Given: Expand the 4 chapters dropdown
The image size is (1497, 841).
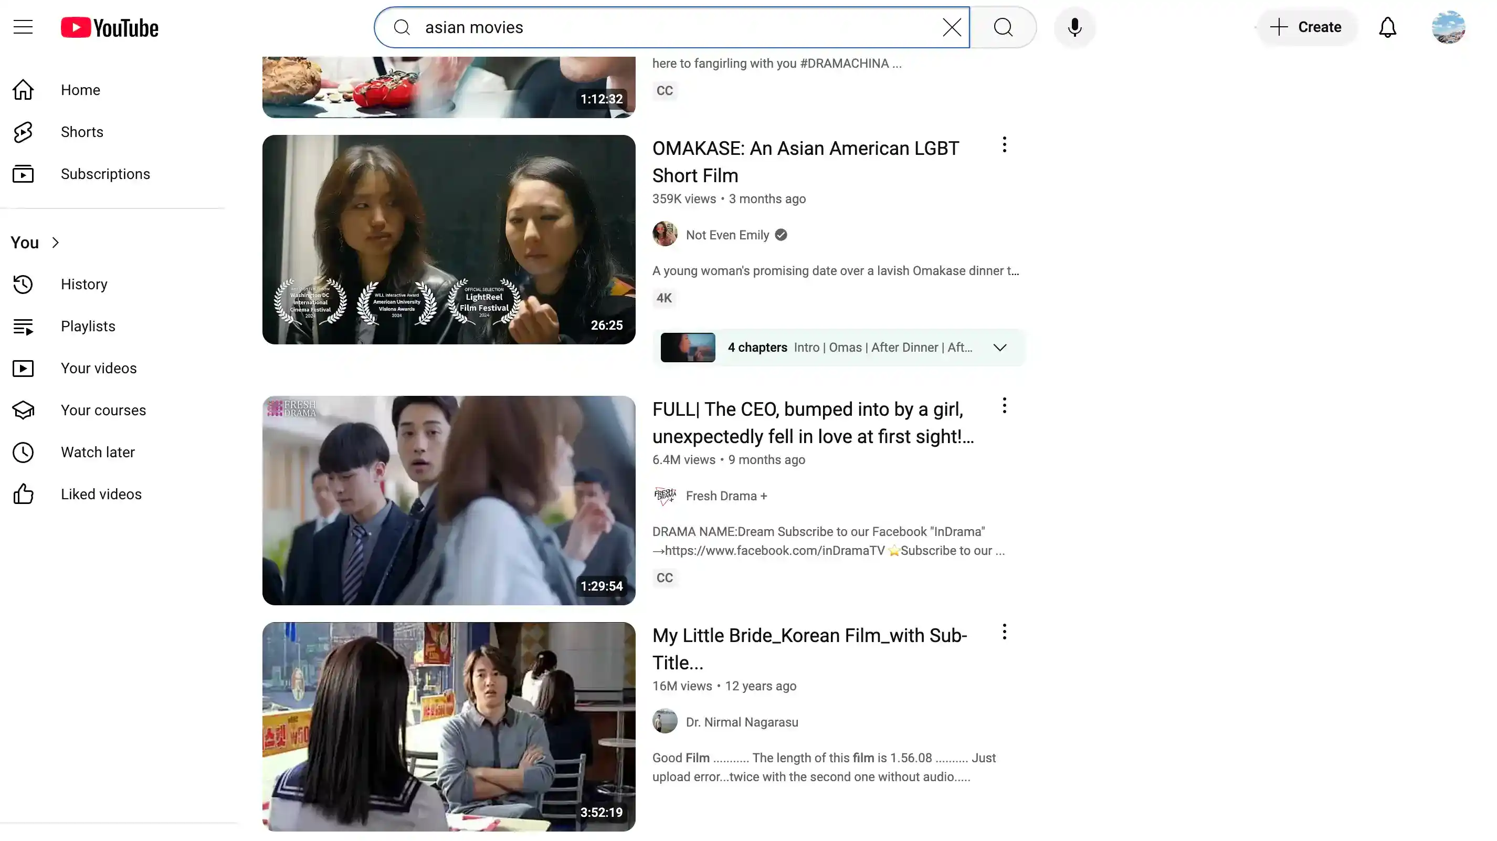Looking at the screenshot, I should point(999,348).
